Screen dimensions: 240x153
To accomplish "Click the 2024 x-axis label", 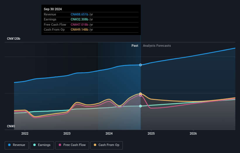I will point(109,134).
